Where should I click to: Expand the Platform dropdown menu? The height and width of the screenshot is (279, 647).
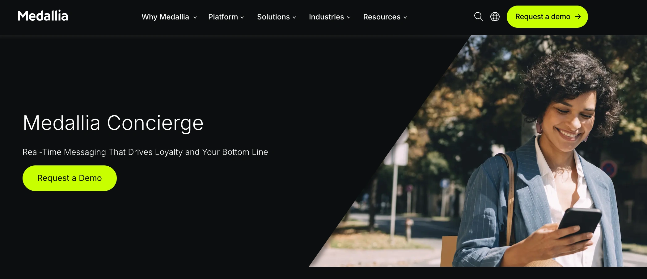point(226,17)
